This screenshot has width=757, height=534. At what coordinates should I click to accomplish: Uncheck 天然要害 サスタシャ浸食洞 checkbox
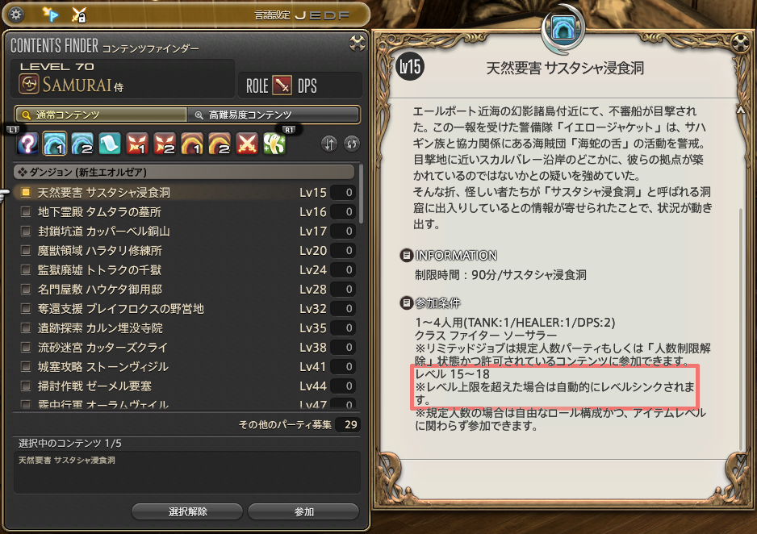pyautogui.click(x=26, y=193)
